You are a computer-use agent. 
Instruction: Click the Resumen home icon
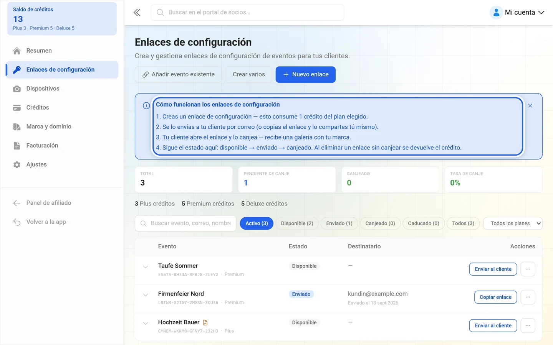click(x=17, y=51)
